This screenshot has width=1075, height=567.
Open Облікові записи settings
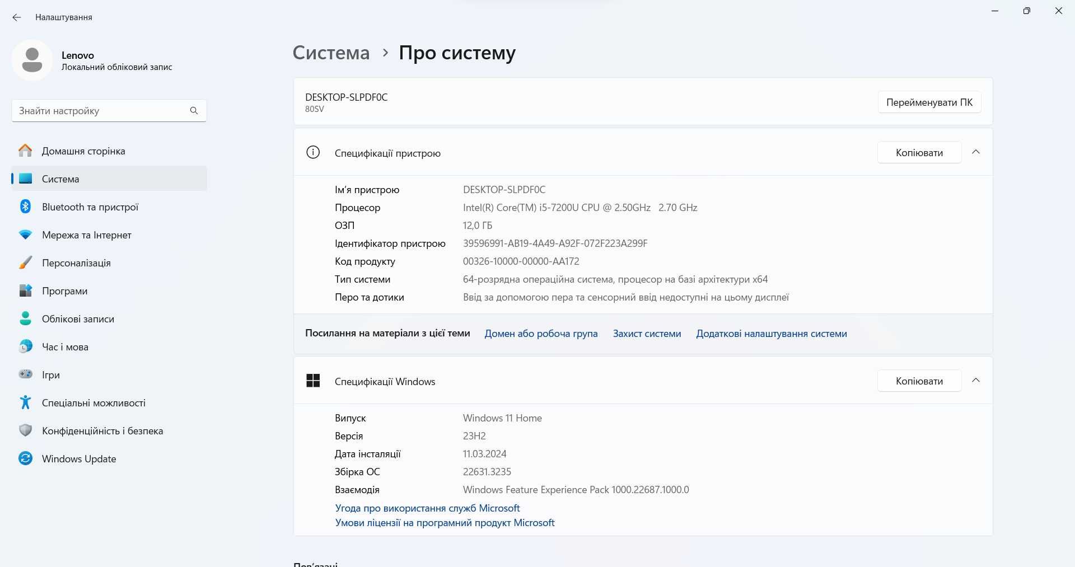click(x=109, y=318)
